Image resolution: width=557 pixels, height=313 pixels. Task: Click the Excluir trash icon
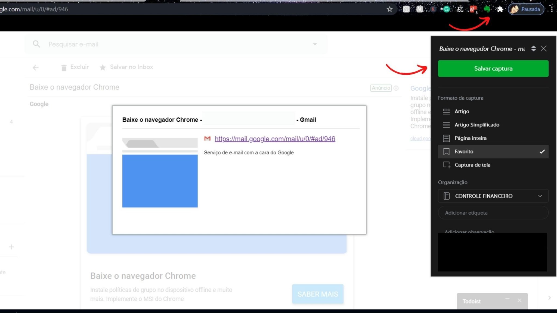click(64, 68)
